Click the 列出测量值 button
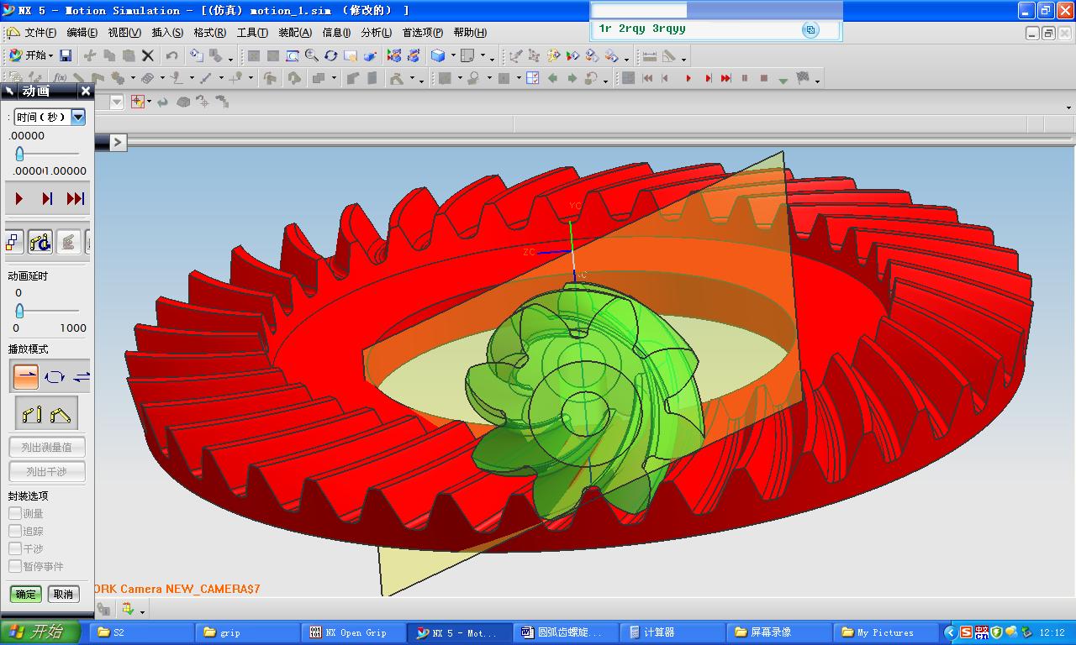 tap(47, 448)
